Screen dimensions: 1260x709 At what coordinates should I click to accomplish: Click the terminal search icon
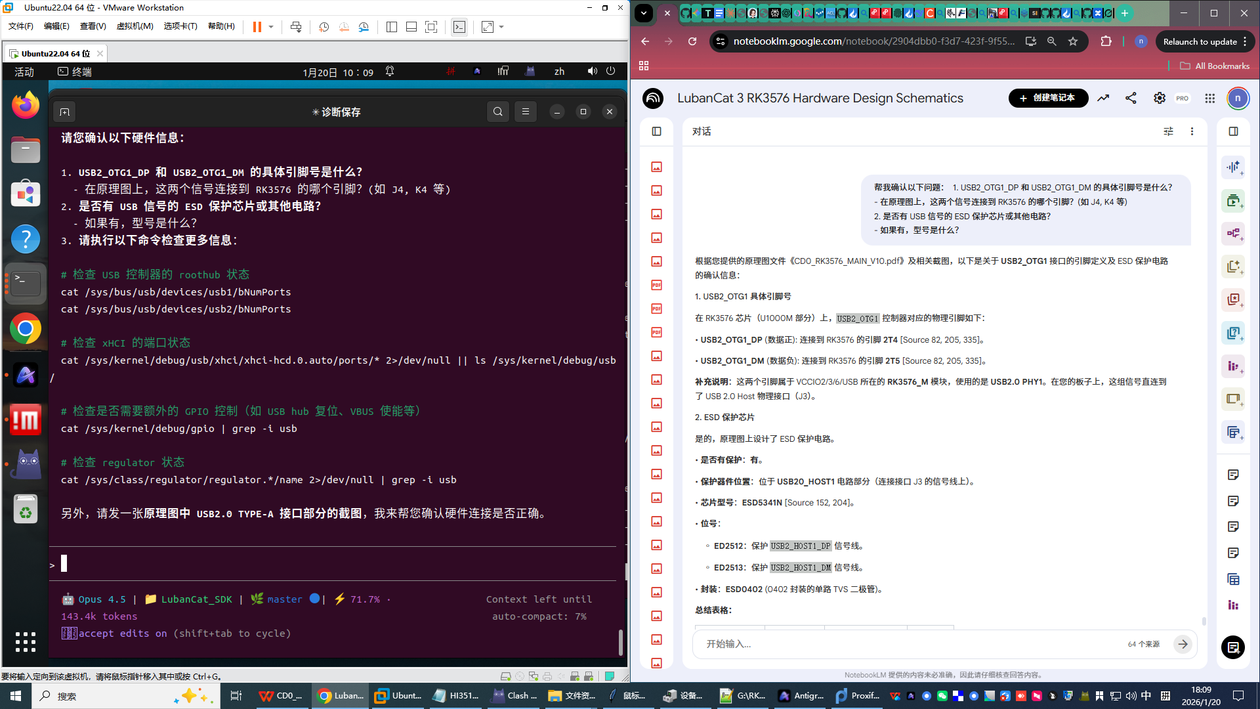[498, 112]
